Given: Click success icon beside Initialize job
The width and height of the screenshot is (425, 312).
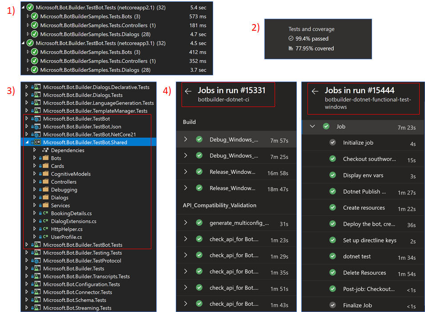Looking at the screenshot, I should pyautogui.click(x=333, y=143).
